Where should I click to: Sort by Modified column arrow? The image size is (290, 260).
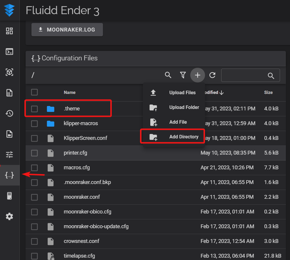click(221, 92)
